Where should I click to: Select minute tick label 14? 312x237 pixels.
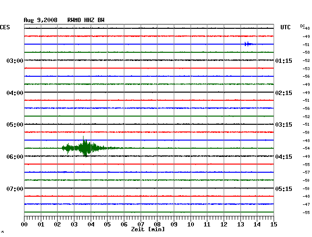(x=257, y=224)
